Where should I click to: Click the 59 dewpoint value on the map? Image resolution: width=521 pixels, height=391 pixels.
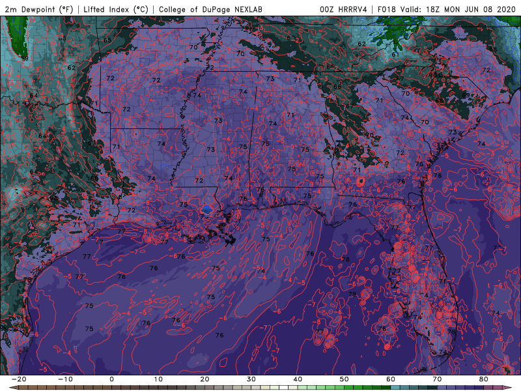point(24,58)
